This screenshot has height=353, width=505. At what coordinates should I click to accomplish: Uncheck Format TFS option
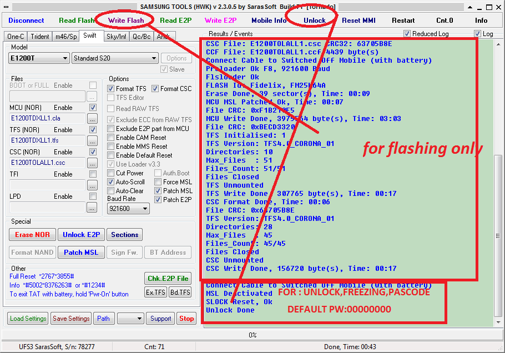click(111, 89)
